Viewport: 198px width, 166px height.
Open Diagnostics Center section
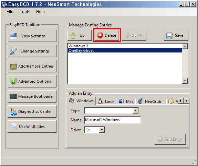point(32,111)
